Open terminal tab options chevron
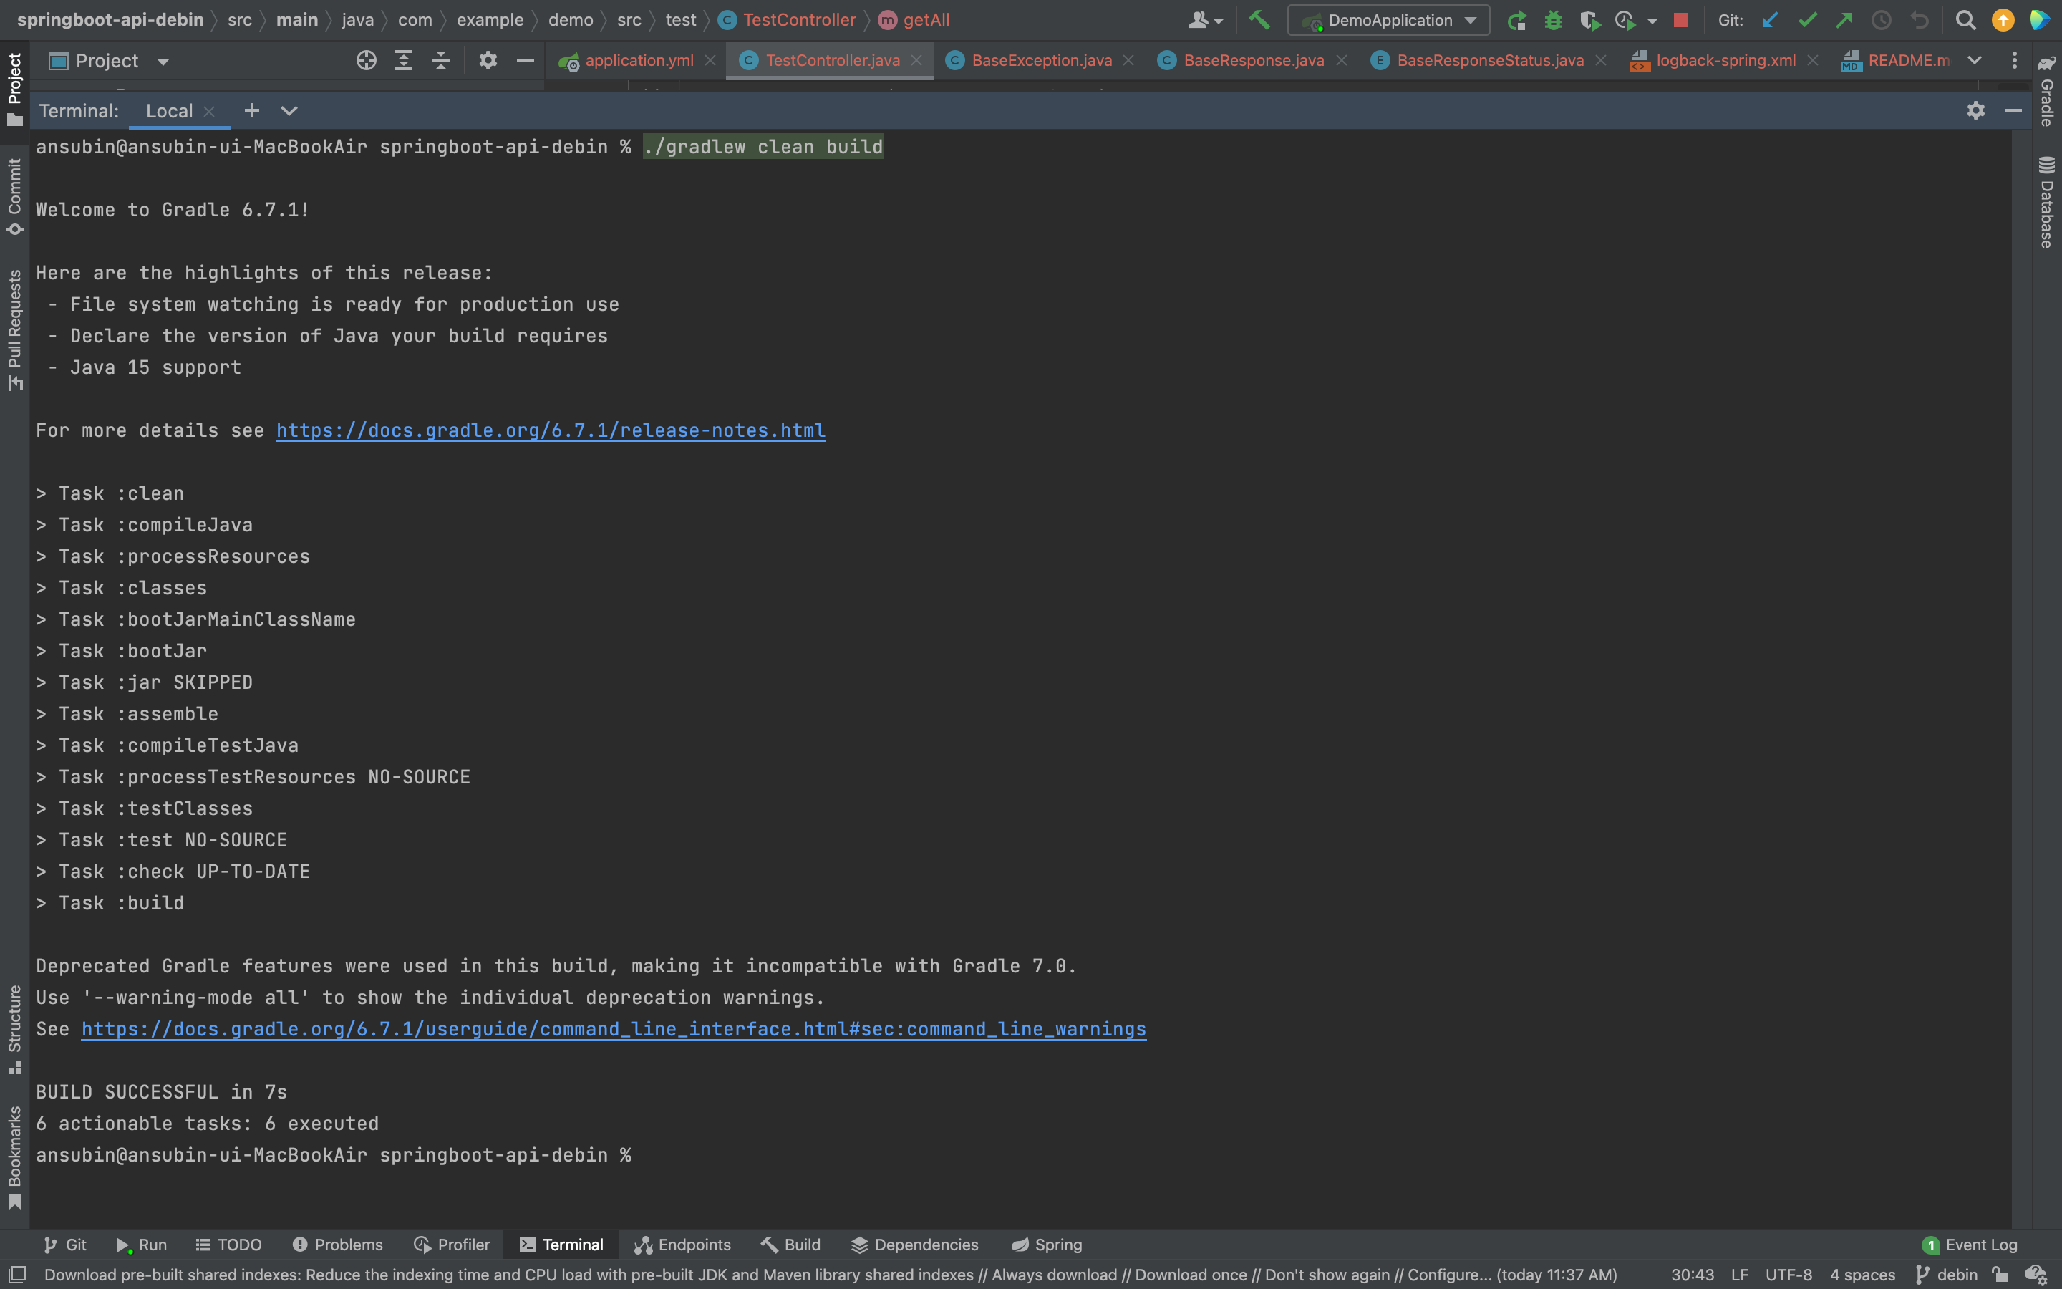Screen dimensions: 2062x1289 (x=289, y=111)
